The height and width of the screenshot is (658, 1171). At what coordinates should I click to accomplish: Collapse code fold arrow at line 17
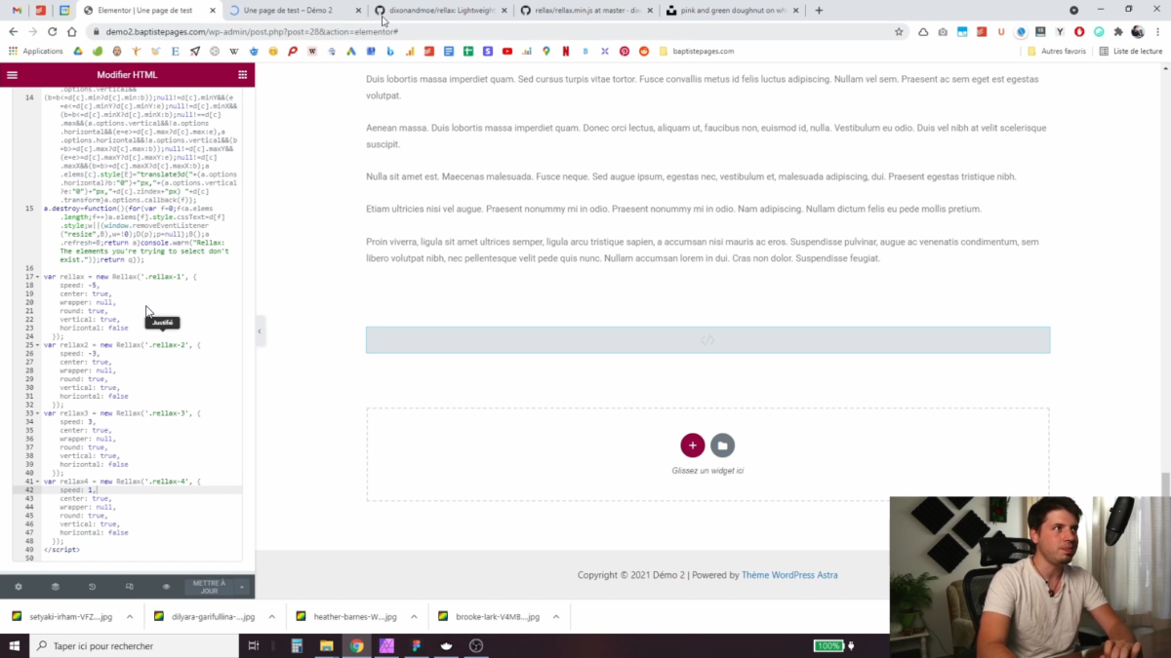point(38,277)
